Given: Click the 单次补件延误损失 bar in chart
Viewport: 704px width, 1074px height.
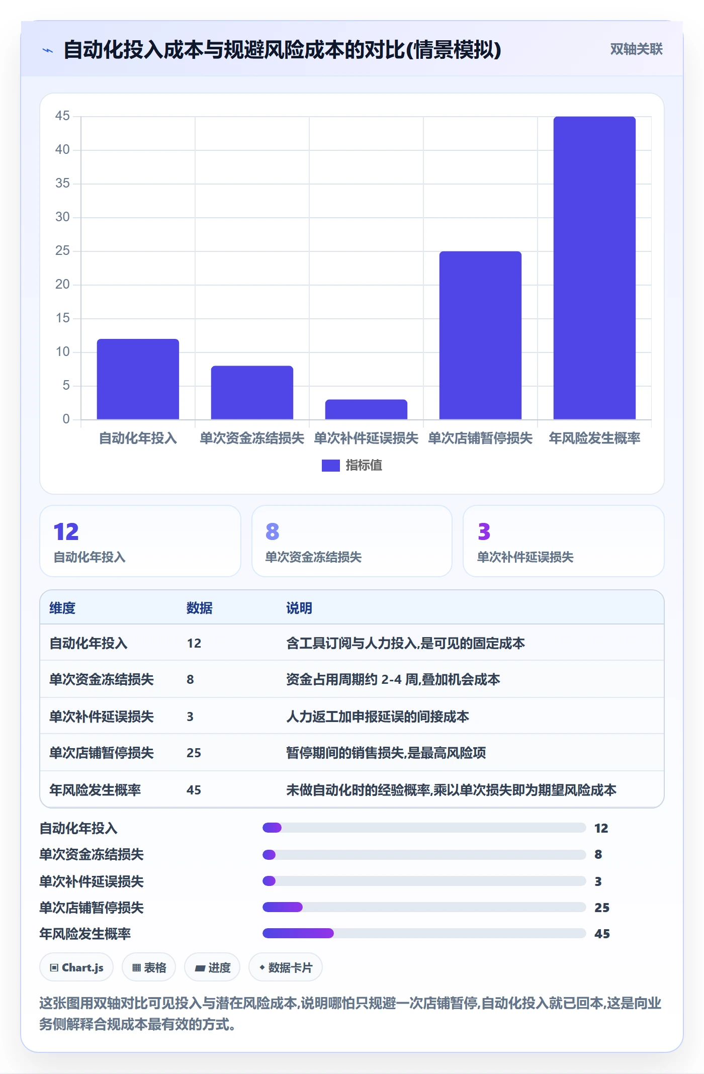Looking at the screenshot, I should click(366, 409).
